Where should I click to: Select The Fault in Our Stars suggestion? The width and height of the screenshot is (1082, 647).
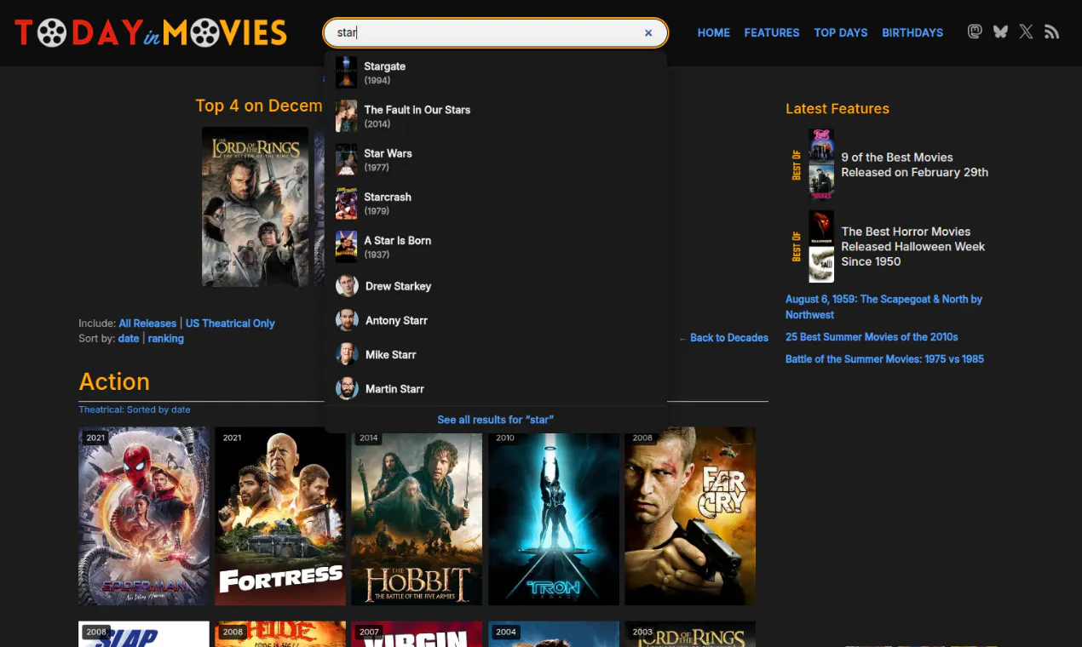(x=495, y=116)
